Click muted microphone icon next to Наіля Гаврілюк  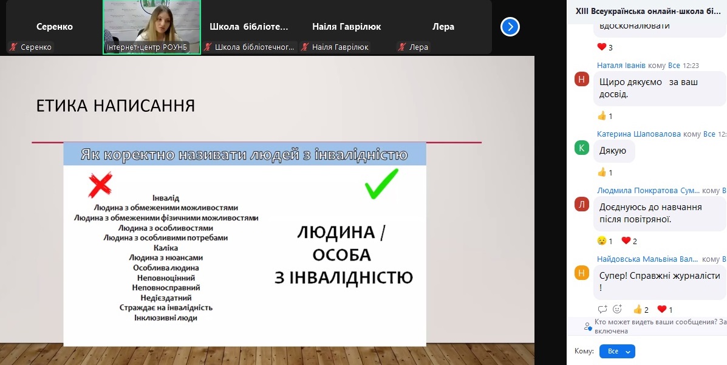[x=305, y=47]
